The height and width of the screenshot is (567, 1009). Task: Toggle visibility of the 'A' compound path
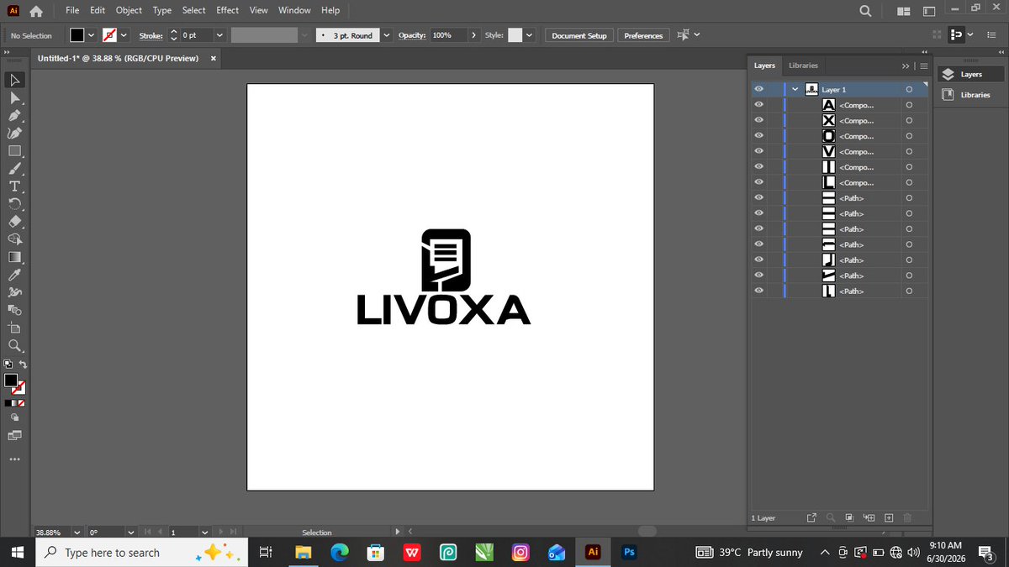click(x=758, y=105)
